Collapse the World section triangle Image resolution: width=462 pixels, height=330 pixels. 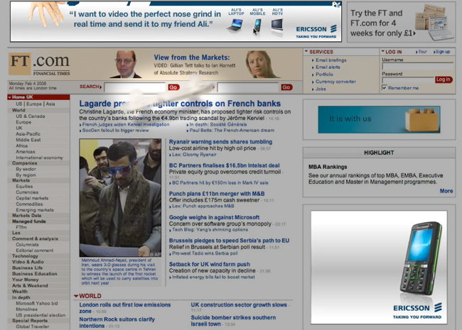pos(76,296)
